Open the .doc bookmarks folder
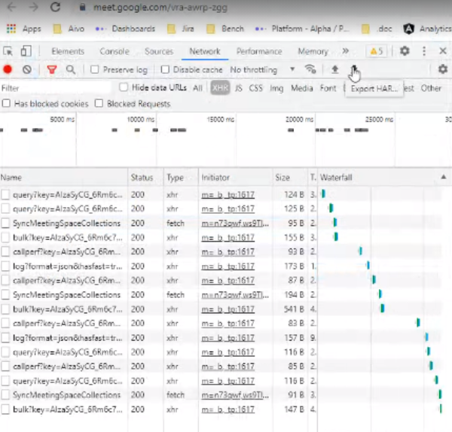The height and width of the screenshot is (432, 452). (x=377, y=29)
